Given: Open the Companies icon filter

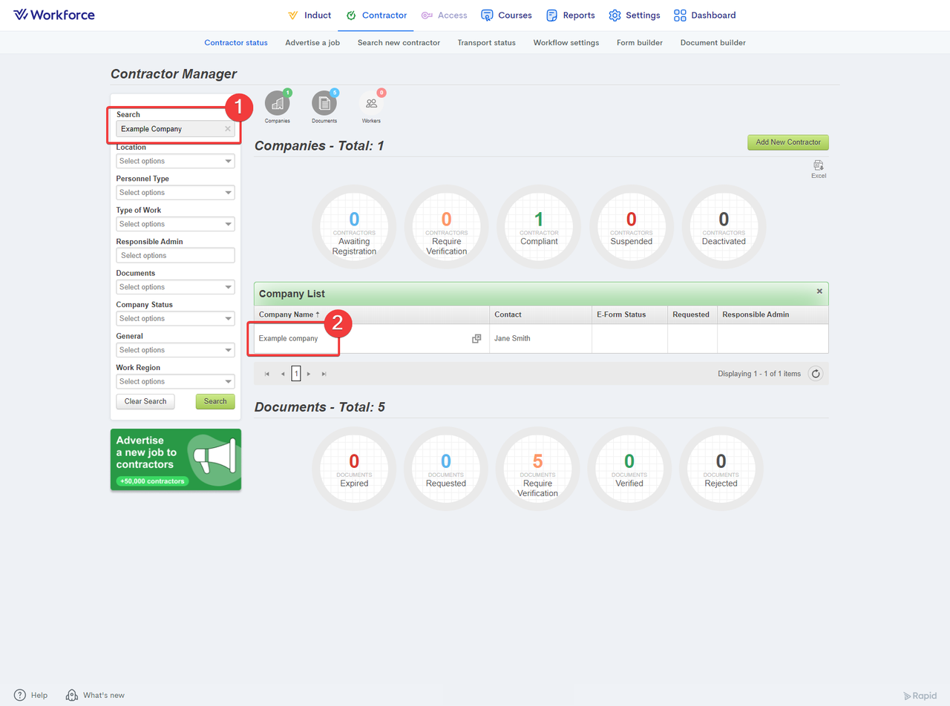Looking at the screenshot, I should [278, 104].
